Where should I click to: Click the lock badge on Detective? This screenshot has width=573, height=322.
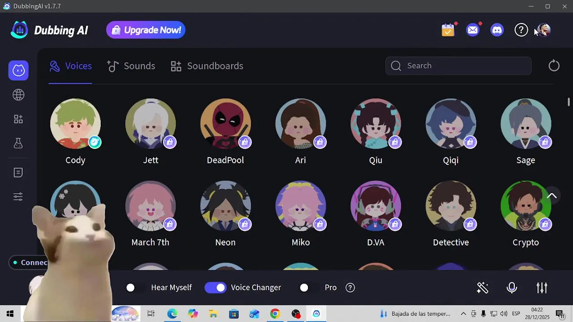click(x=470, y=224)
